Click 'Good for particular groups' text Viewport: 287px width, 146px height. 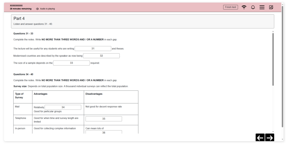tap(48, 112)
